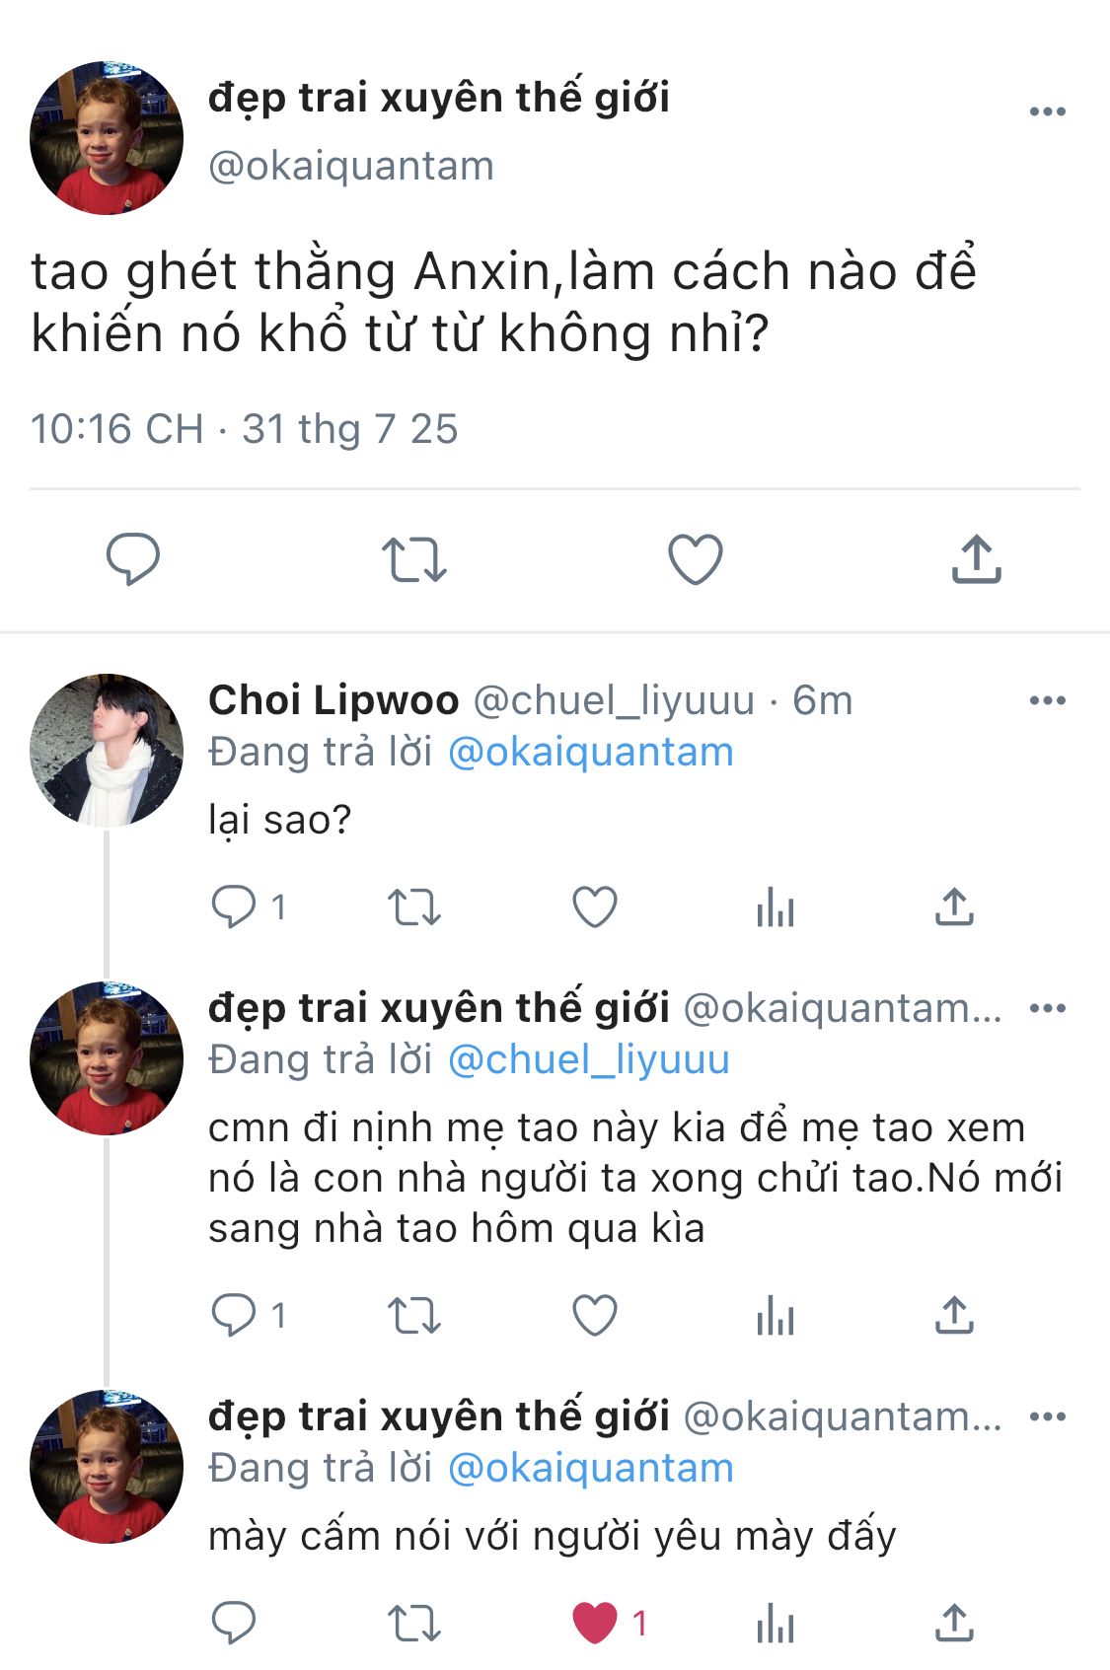Retweet Choi Lipwoo's reply
The height and width of the screenshot is (1670, 1110).
tap(413, 907)
